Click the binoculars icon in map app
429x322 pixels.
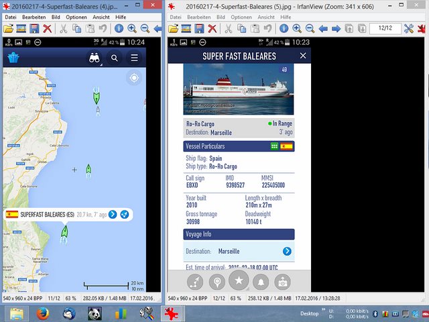click(95, 58)
